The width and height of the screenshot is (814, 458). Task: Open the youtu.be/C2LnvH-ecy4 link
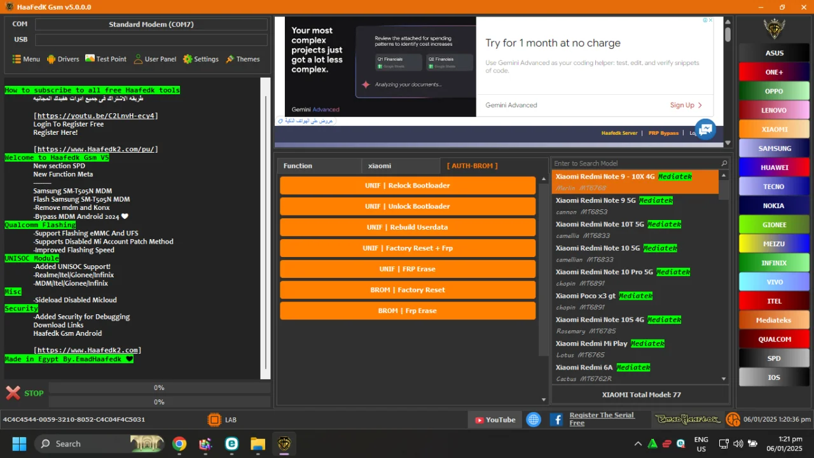coord(95,116)
